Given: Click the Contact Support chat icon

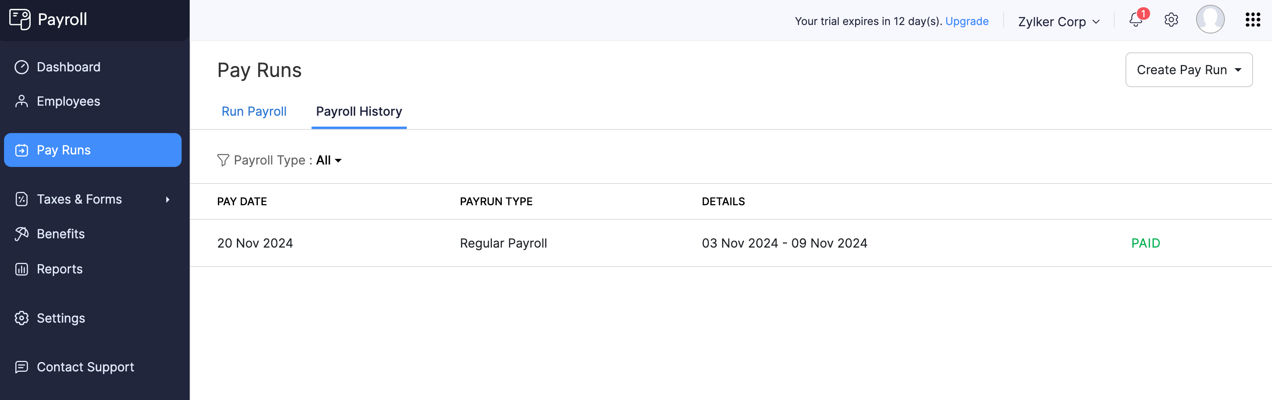Looking at the screenshot, I should click(x=21, y=367).
